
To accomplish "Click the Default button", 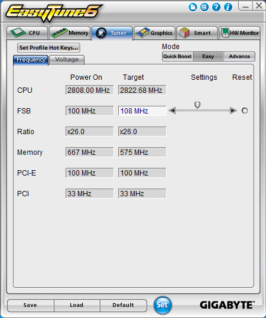I will click(x=123, y=305).
